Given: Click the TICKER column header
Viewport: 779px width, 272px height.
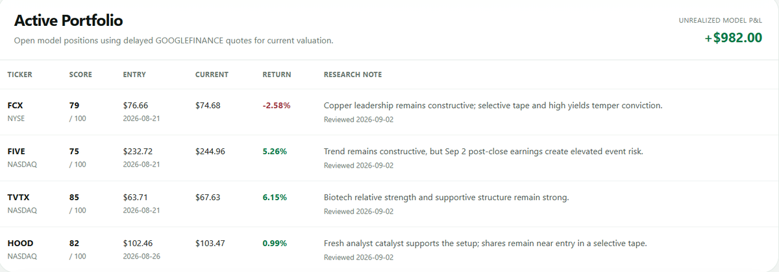Looking at the screenshot, I should (x=19, y=74).
